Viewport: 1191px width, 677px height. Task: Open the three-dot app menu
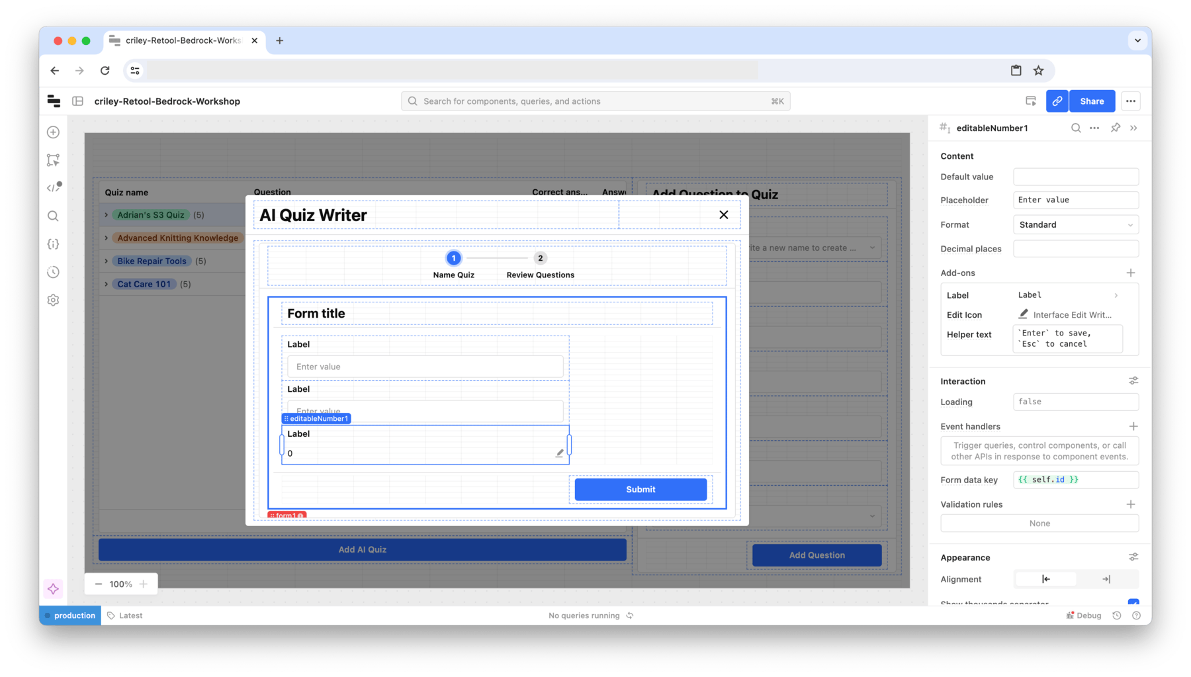[x=1131, y=101]
